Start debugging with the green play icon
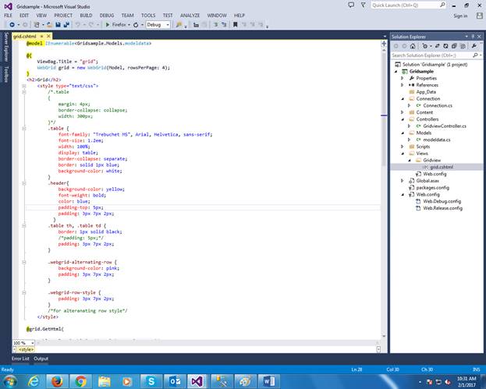The image size is (486, 389). pos(108,24)
